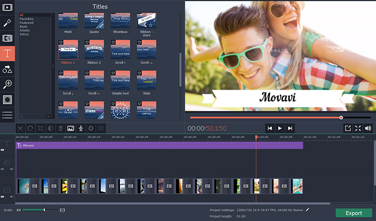Open the audio equalizer sliders icon
The width and height of the screenshot is (376, 221).
(101, 128)
